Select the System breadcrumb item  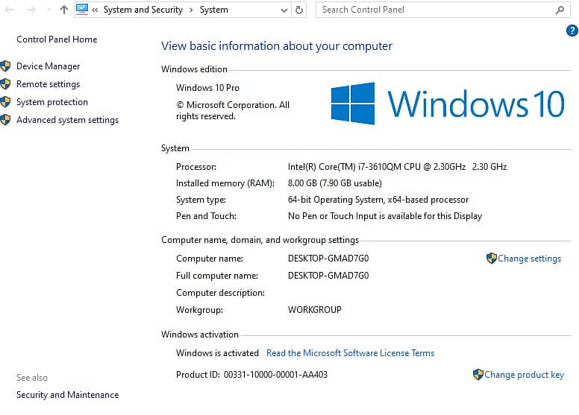[214, 10]
